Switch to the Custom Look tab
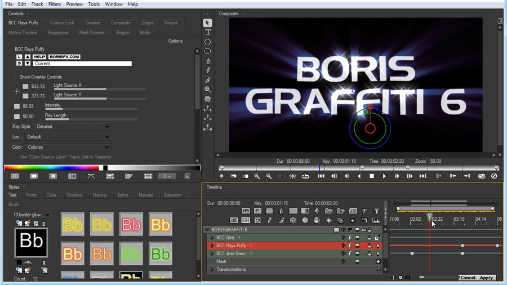 coord(62,23)
